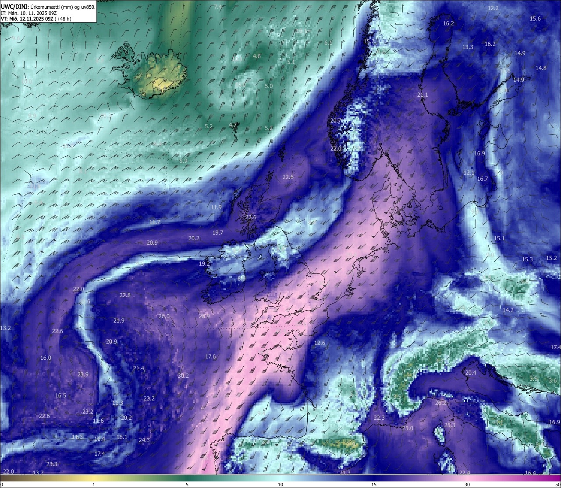Viewport: 561px width, 488px height.
Task: Click the value label 22.4
Action: (465, 473)
